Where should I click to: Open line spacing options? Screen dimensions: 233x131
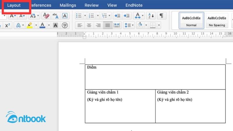click(x=128, y=25)
